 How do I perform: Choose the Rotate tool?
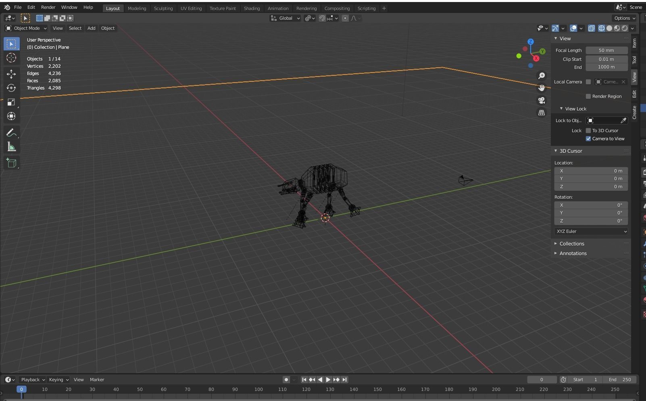[x=11, y=88]
